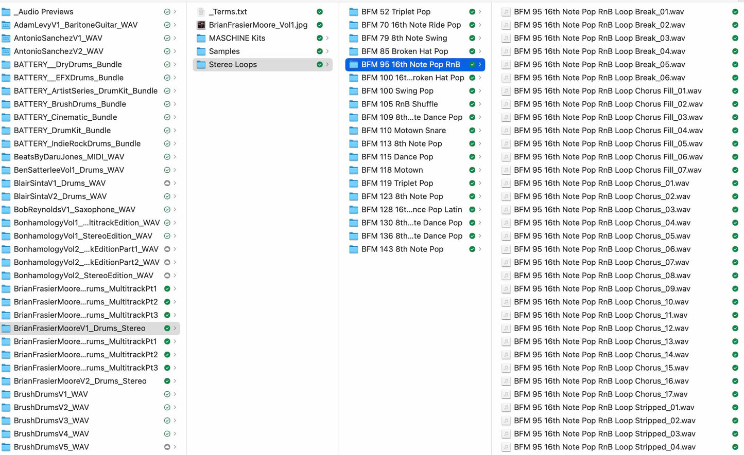Click the _Terms.txt document icon
The width and height of the screenshot is (744, 455).
click(x=201, y=11)
